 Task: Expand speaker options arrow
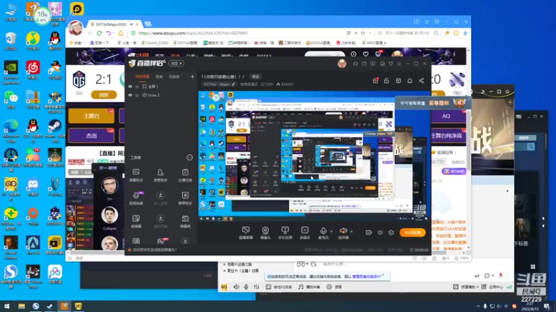352,232
